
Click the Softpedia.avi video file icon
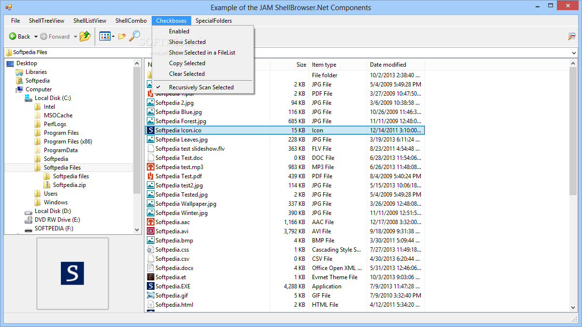click(x=151, y=231)
